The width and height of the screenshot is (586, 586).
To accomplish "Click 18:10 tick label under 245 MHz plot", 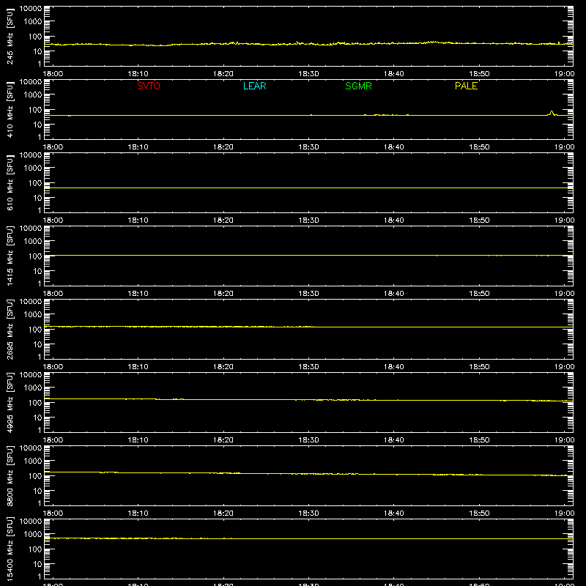I will (x=138, y=74).
